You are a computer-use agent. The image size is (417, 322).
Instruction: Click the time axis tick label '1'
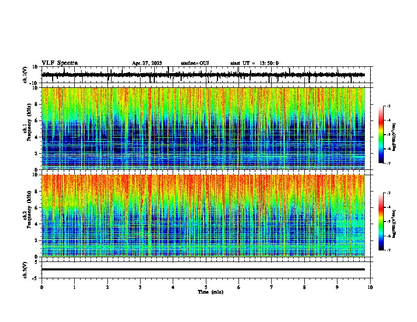coord(74,287)
